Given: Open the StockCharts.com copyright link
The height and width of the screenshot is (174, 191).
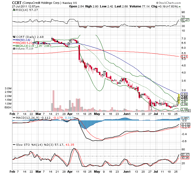Looking at the screenshot, I should coord(168,3).
